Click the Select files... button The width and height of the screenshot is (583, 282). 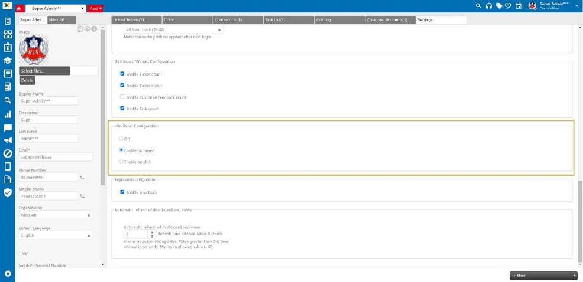pyautogui.click(x=44, y=71)
